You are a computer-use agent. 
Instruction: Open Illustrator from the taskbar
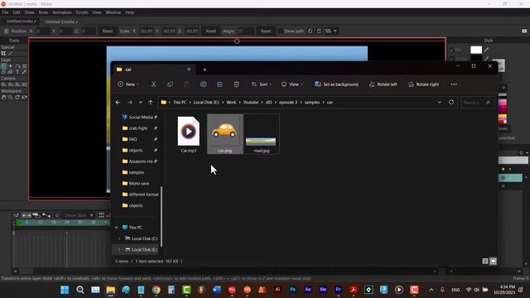pos(277,290)
